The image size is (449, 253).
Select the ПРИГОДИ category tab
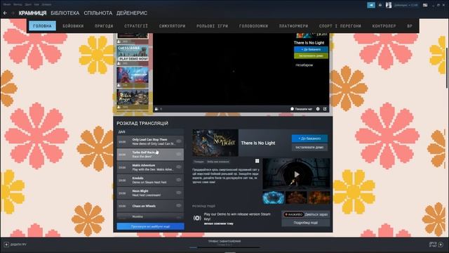[x=104, y=26]
